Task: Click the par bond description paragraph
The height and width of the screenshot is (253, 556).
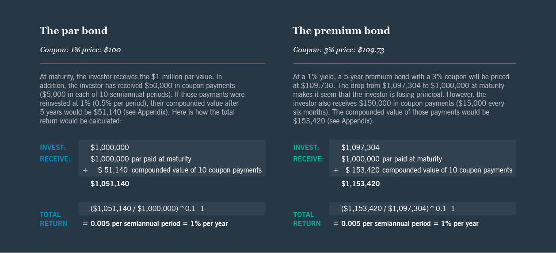Action: click(142, 99)
